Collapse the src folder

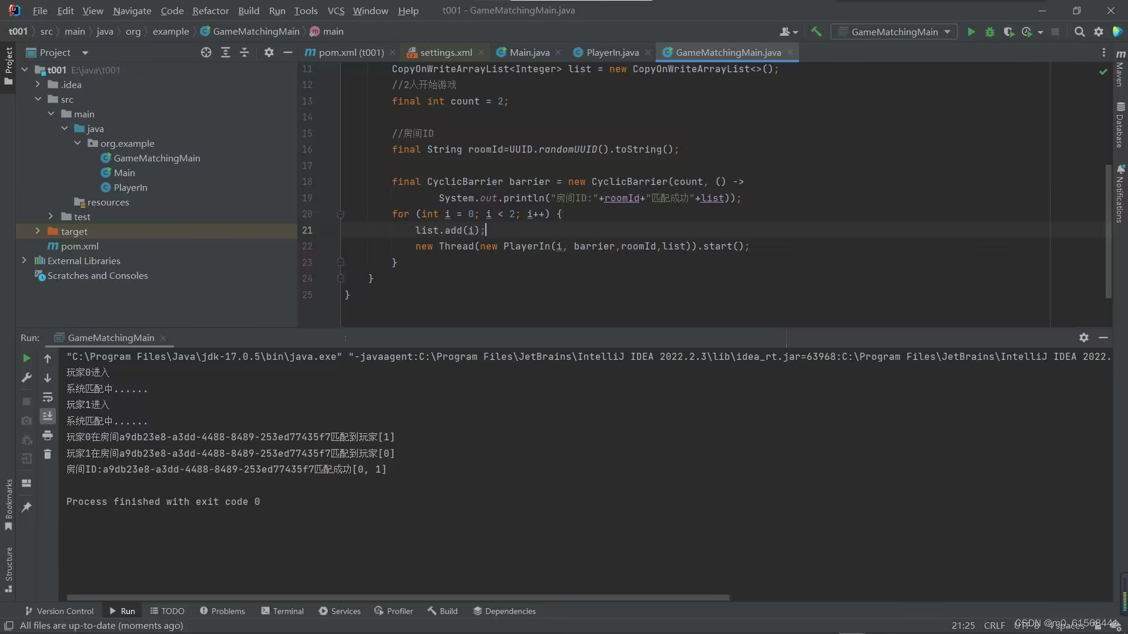pyautogui.click(x=38, y=99)
